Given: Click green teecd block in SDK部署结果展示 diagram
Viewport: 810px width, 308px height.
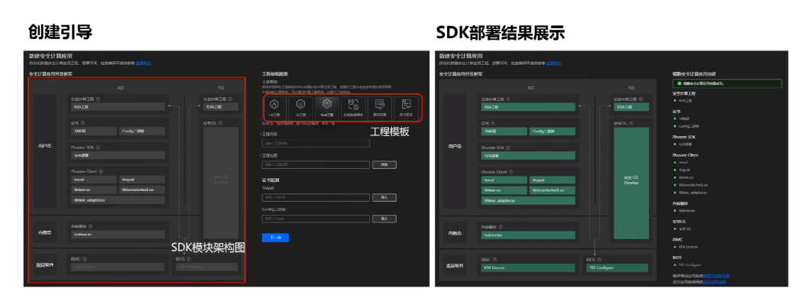Looking at the screenshot, I should point(504,180).
